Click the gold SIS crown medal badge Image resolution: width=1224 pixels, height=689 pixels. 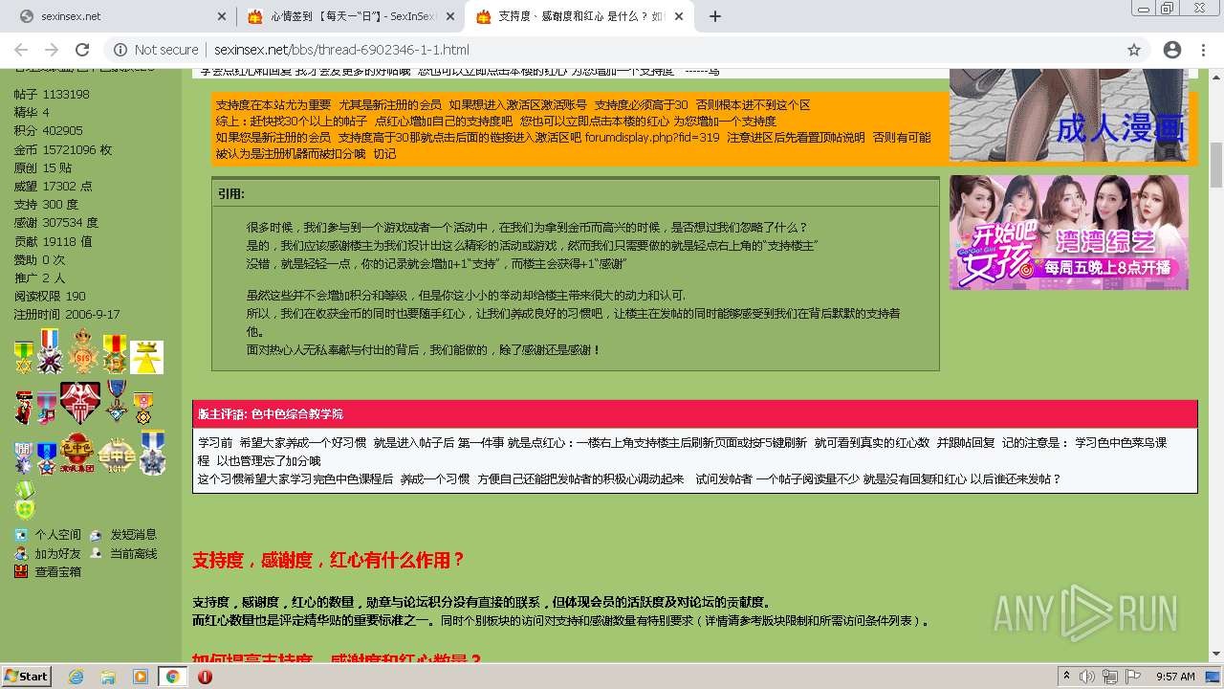(x=83, y=350)
